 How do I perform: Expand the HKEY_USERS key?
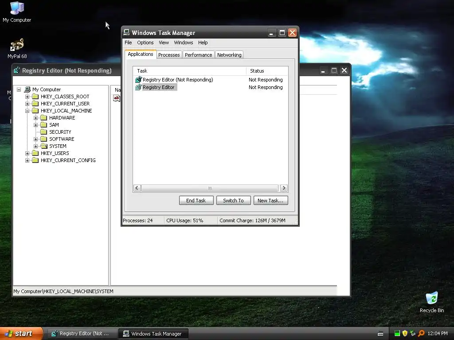point(27,153)
